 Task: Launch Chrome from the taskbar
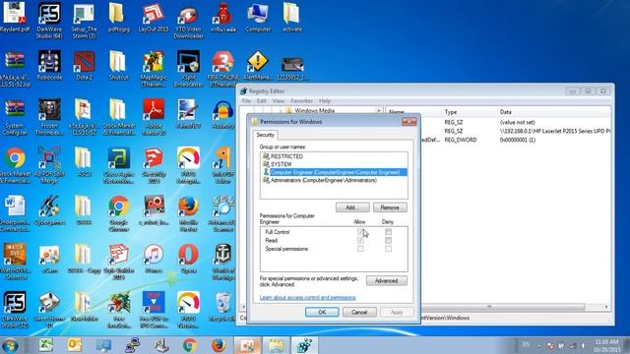[x=190, y=345]
